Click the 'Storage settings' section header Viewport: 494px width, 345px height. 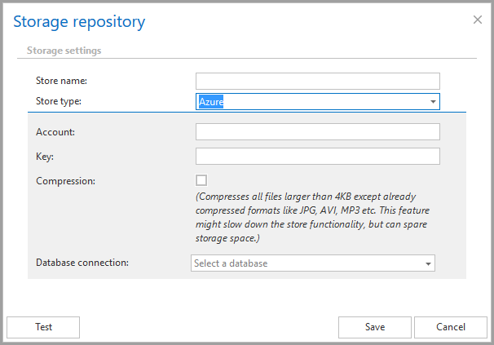[x=64, y=51]
